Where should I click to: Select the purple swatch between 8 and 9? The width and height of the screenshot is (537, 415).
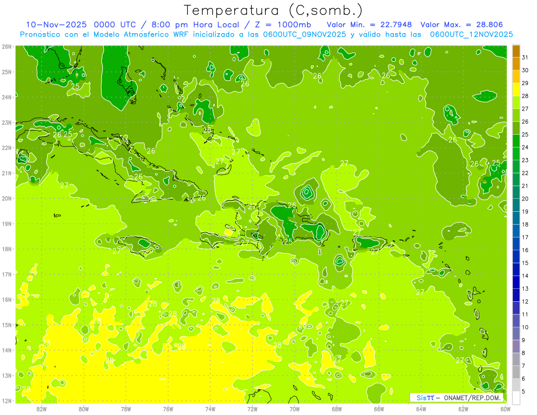pyautogui.click(x=516, y=346)
